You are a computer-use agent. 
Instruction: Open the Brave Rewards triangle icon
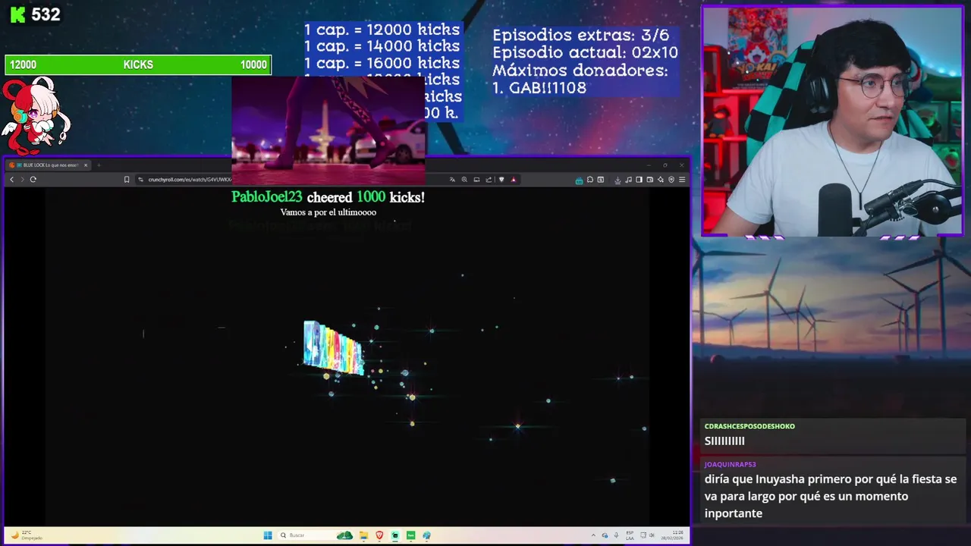click(514, 180)
